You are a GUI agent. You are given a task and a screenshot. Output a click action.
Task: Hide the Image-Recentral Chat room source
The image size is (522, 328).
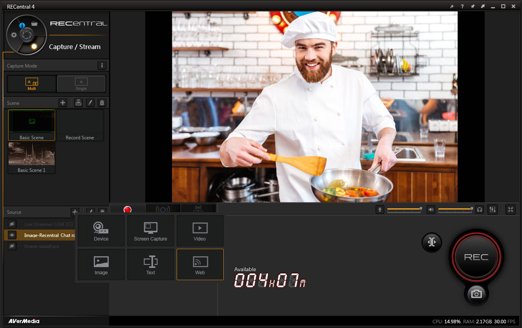click(x=12, y=235)
